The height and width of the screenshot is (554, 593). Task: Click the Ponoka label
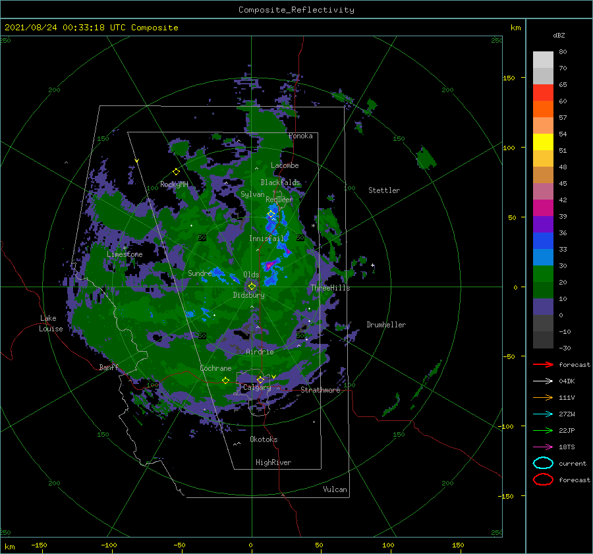[x=300, y=136]
